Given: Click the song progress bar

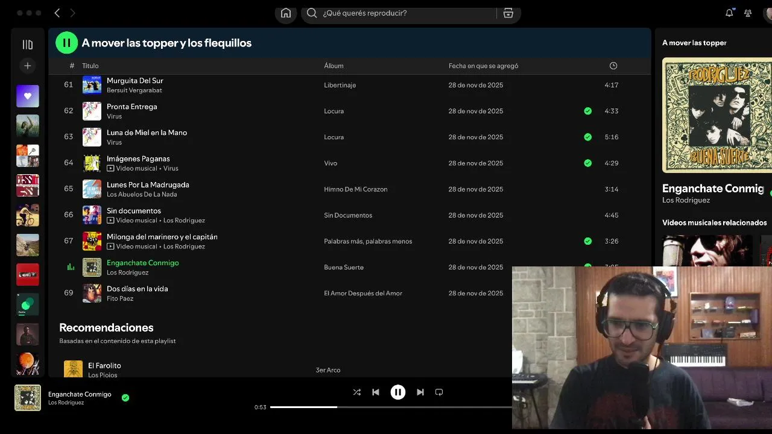Looking at the screenshot, I should (391, 407).
